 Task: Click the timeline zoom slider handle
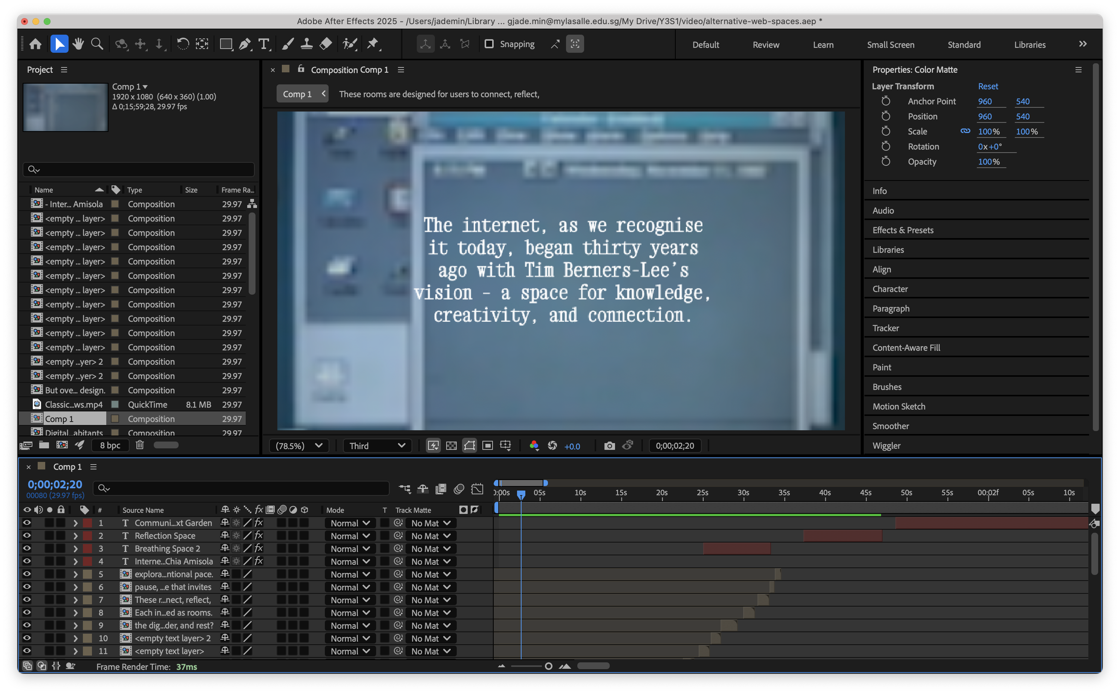(x=548, y=666)
